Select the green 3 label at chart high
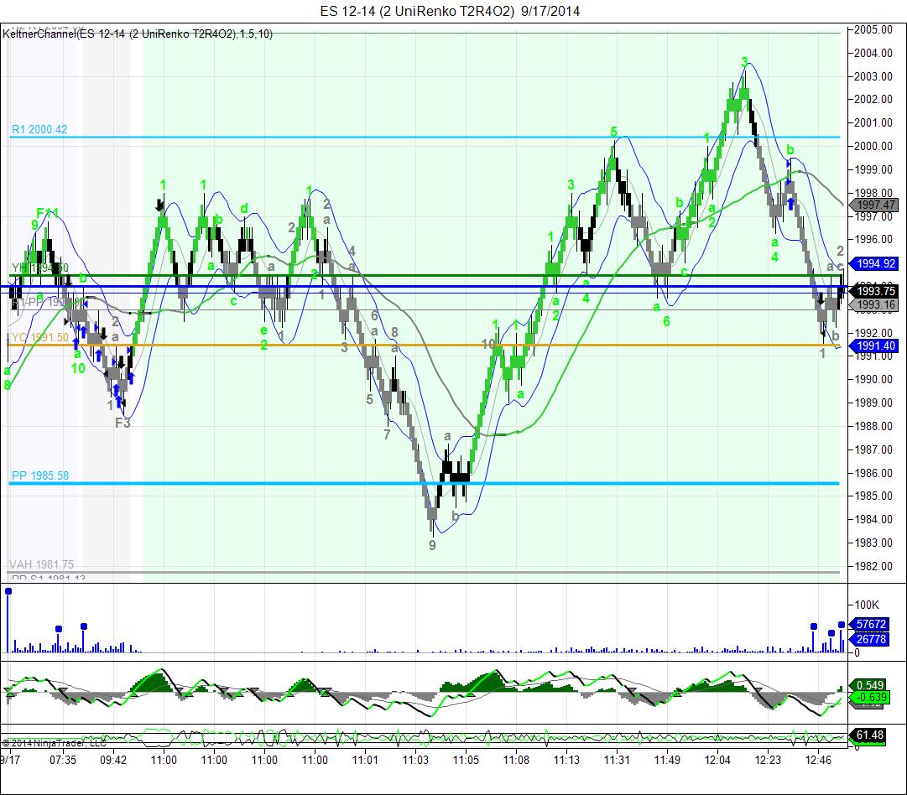 click(x=744, y=62)
